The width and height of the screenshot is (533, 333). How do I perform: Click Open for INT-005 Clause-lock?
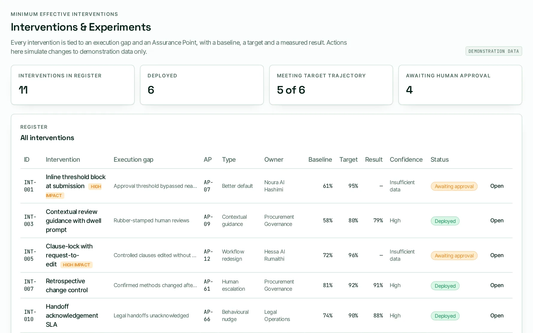497,255
